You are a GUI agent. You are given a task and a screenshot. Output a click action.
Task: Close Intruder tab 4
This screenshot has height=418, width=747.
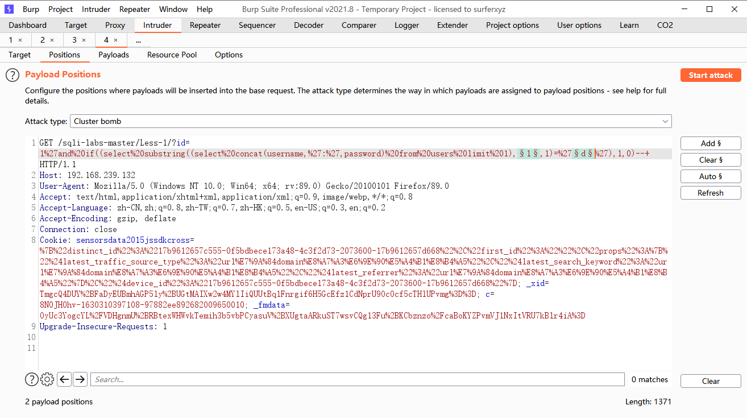click(x=116, y=40)
